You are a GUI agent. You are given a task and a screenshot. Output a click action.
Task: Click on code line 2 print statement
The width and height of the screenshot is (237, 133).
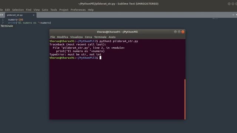tap(30, 23)
